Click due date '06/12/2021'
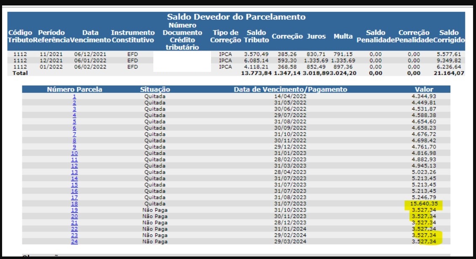 pyautogui.click(x=90, y=54)
